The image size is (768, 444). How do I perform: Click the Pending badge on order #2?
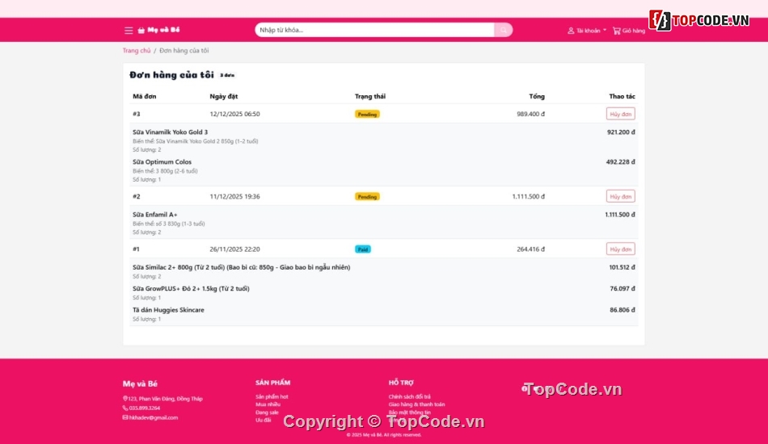click(x=367, y=197)
